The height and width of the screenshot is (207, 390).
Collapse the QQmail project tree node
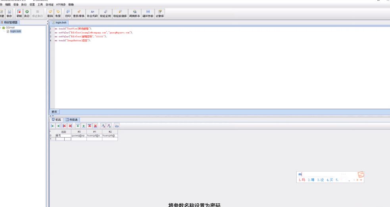[1, 28]
